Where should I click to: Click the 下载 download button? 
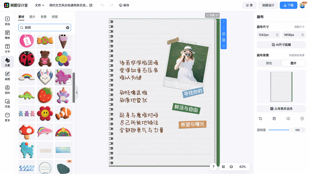288,5
